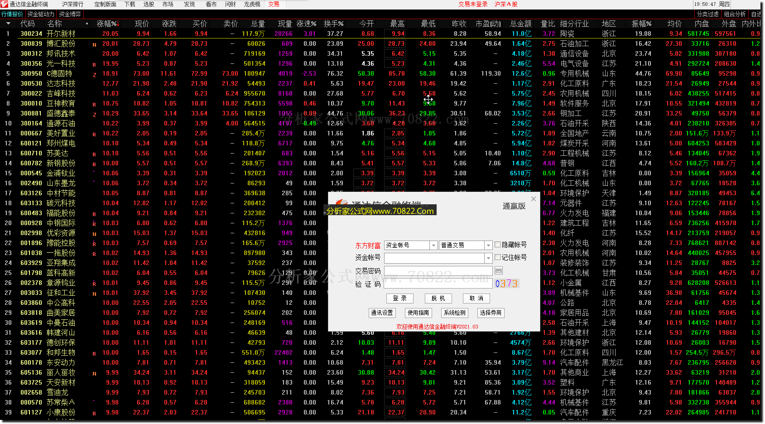Open the 看市 menu
The height and width of the screenshot is (424, 765).
(211, 4)
